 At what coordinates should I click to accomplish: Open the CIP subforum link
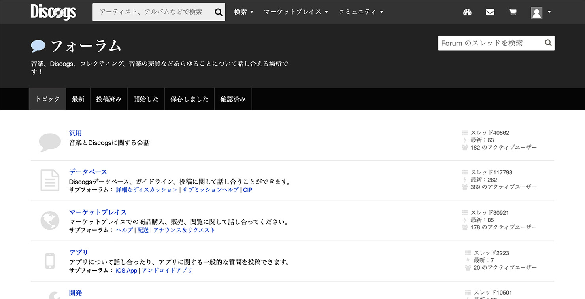[248, 190]
